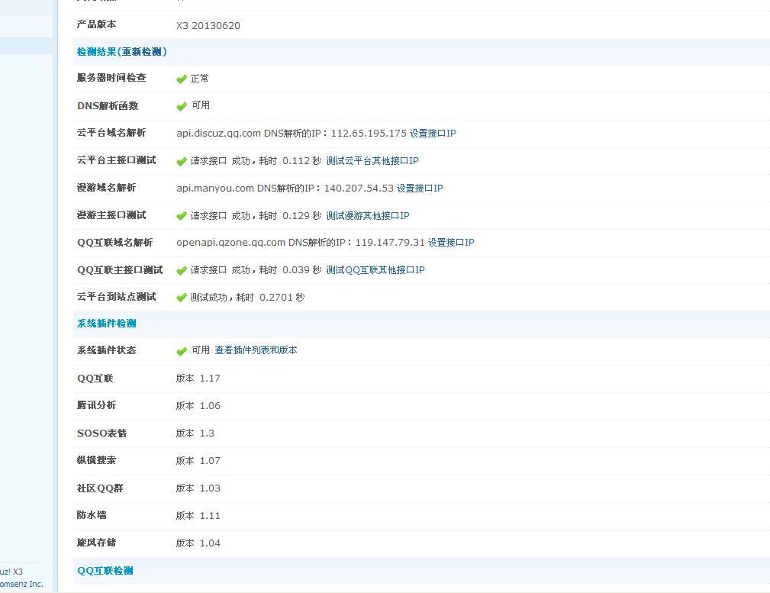Select 版本 1.06 value

click(198, 406)
